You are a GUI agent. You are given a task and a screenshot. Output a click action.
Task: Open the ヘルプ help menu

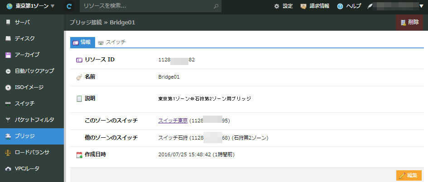pos(349,6)
